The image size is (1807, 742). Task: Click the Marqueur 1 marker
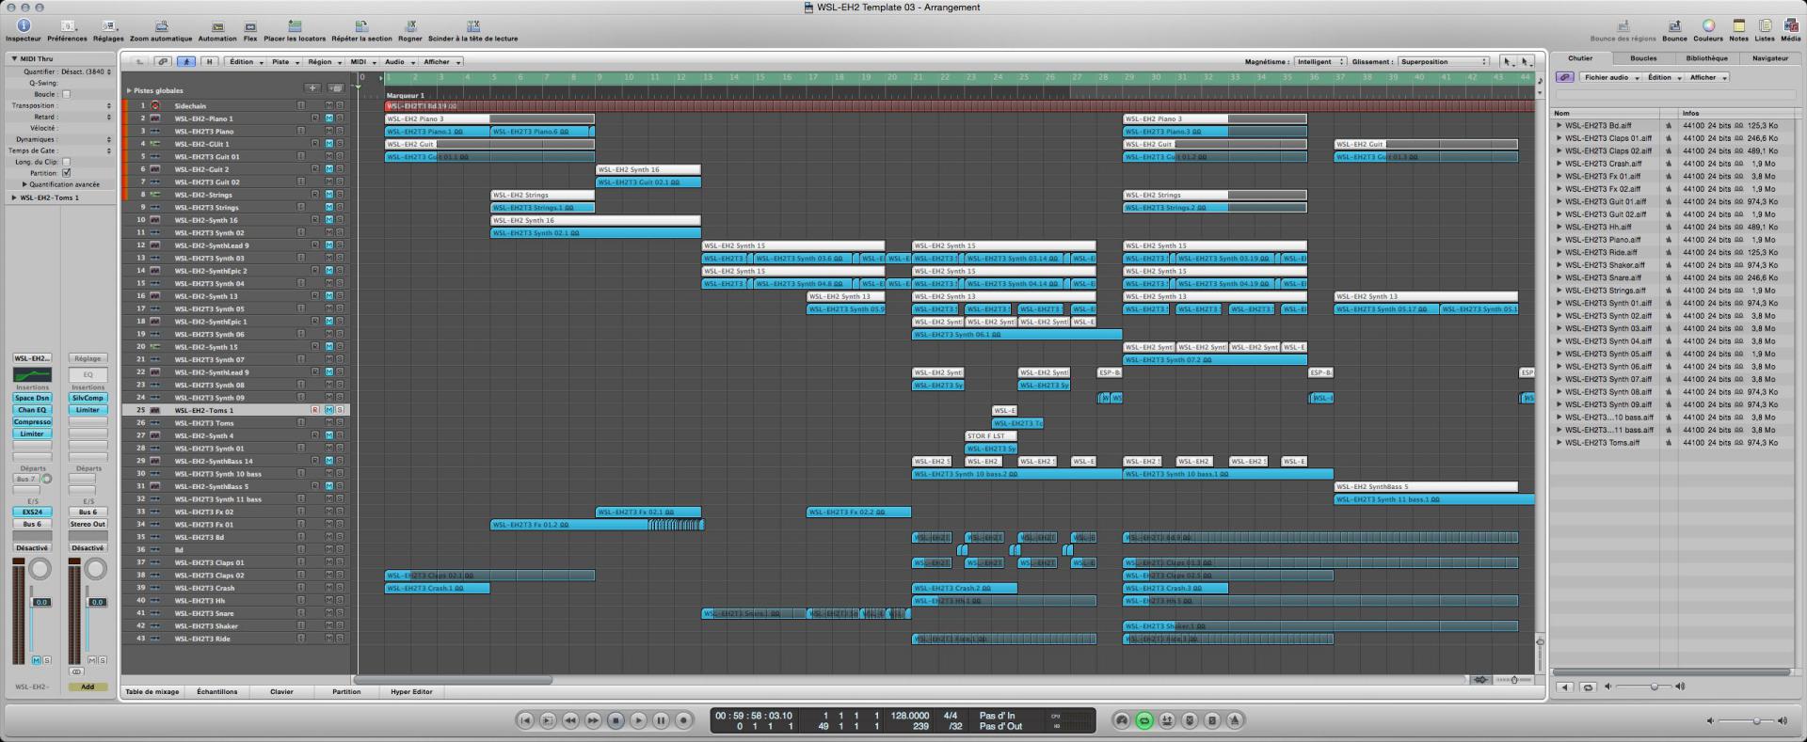[x=406, y=95]
